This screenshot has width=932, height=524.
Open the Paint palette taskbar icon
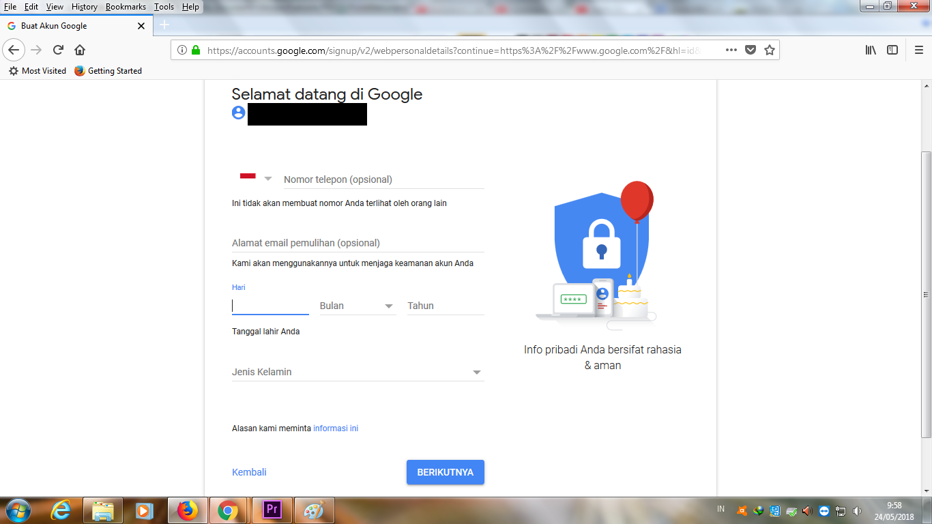coord(314,510)
